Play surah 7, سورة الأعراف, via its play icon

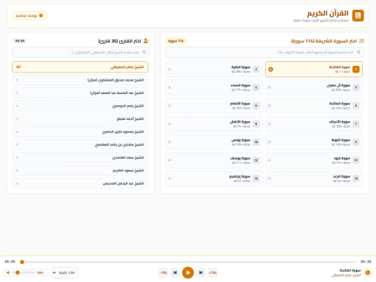(x=269, y=124)
